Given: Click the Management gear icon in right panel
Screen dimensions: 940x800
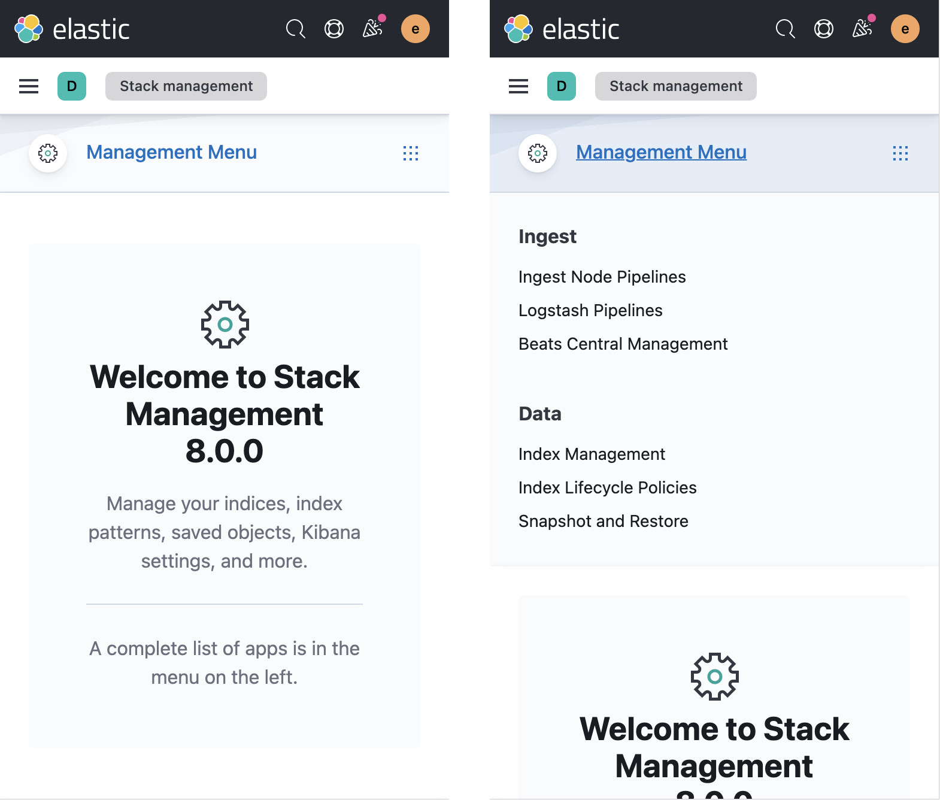Looking at the screenshot, I should [x=538, y=153].
